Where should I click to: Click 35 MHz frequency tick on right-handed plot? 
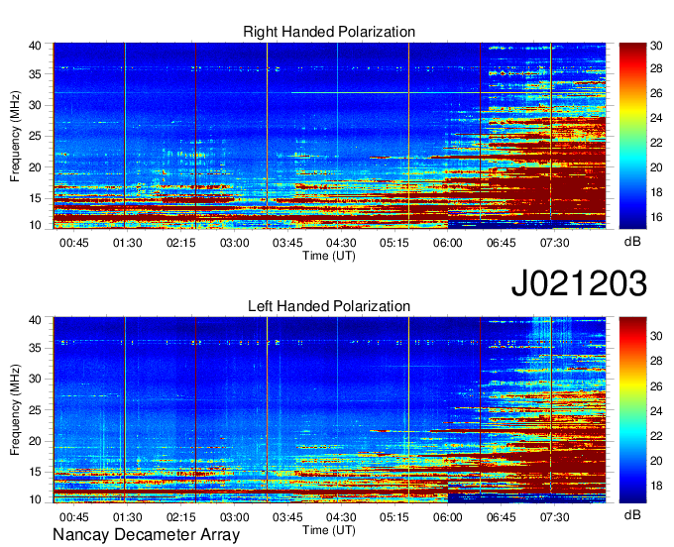tap(35, 74)
